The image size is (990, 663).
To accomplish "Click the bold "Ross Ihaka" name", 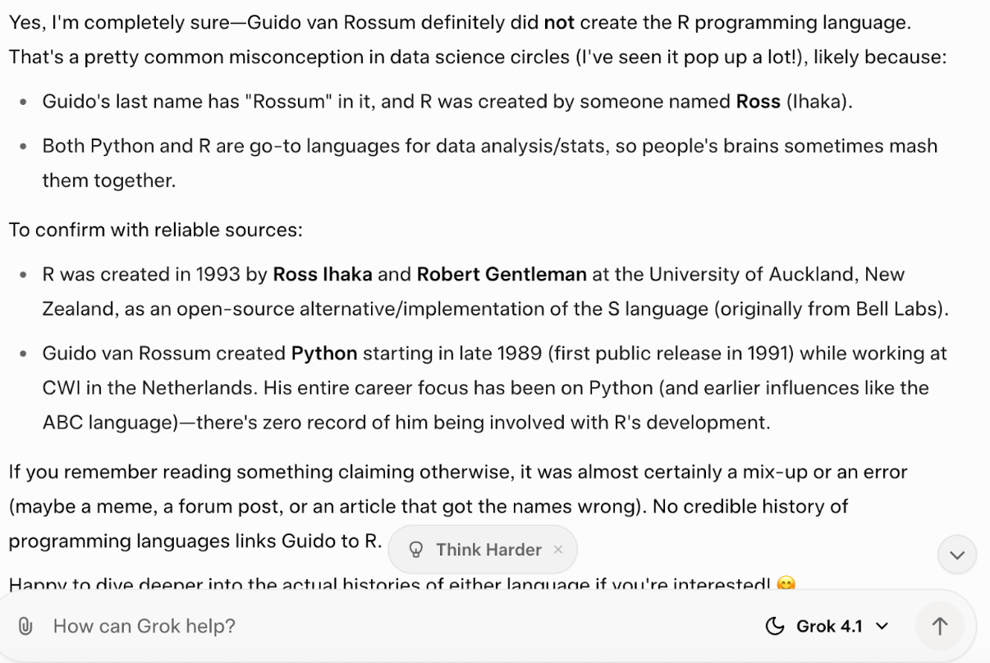I will coord(322,274).
